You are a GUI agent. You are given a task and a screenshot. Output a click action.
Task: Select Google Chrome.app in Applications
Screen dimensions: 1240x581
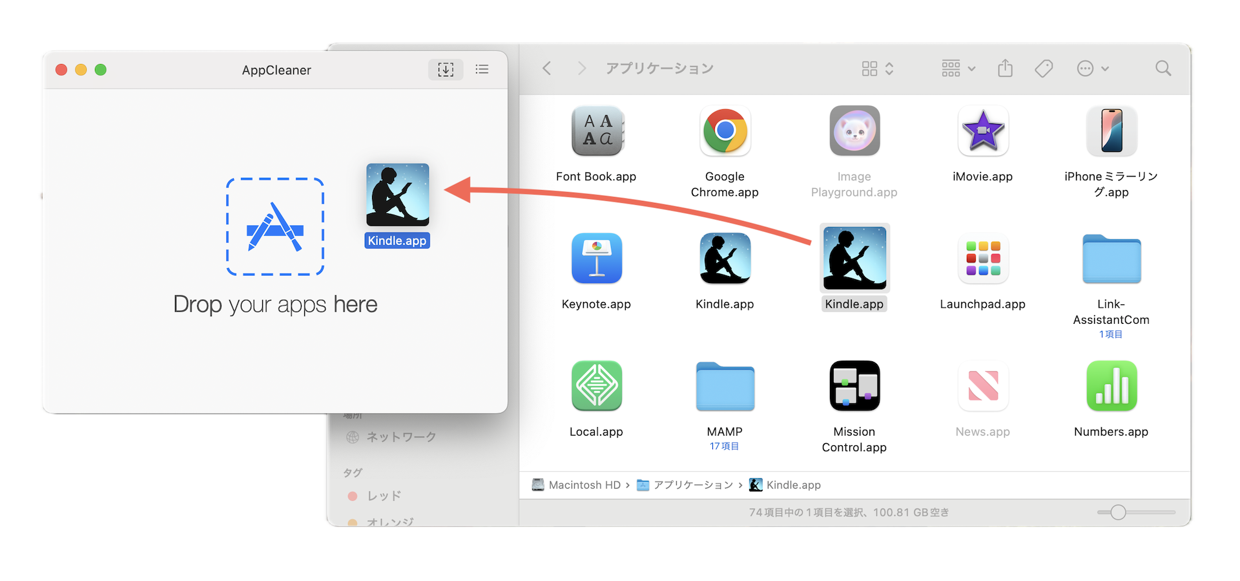[x=725, y=132]
